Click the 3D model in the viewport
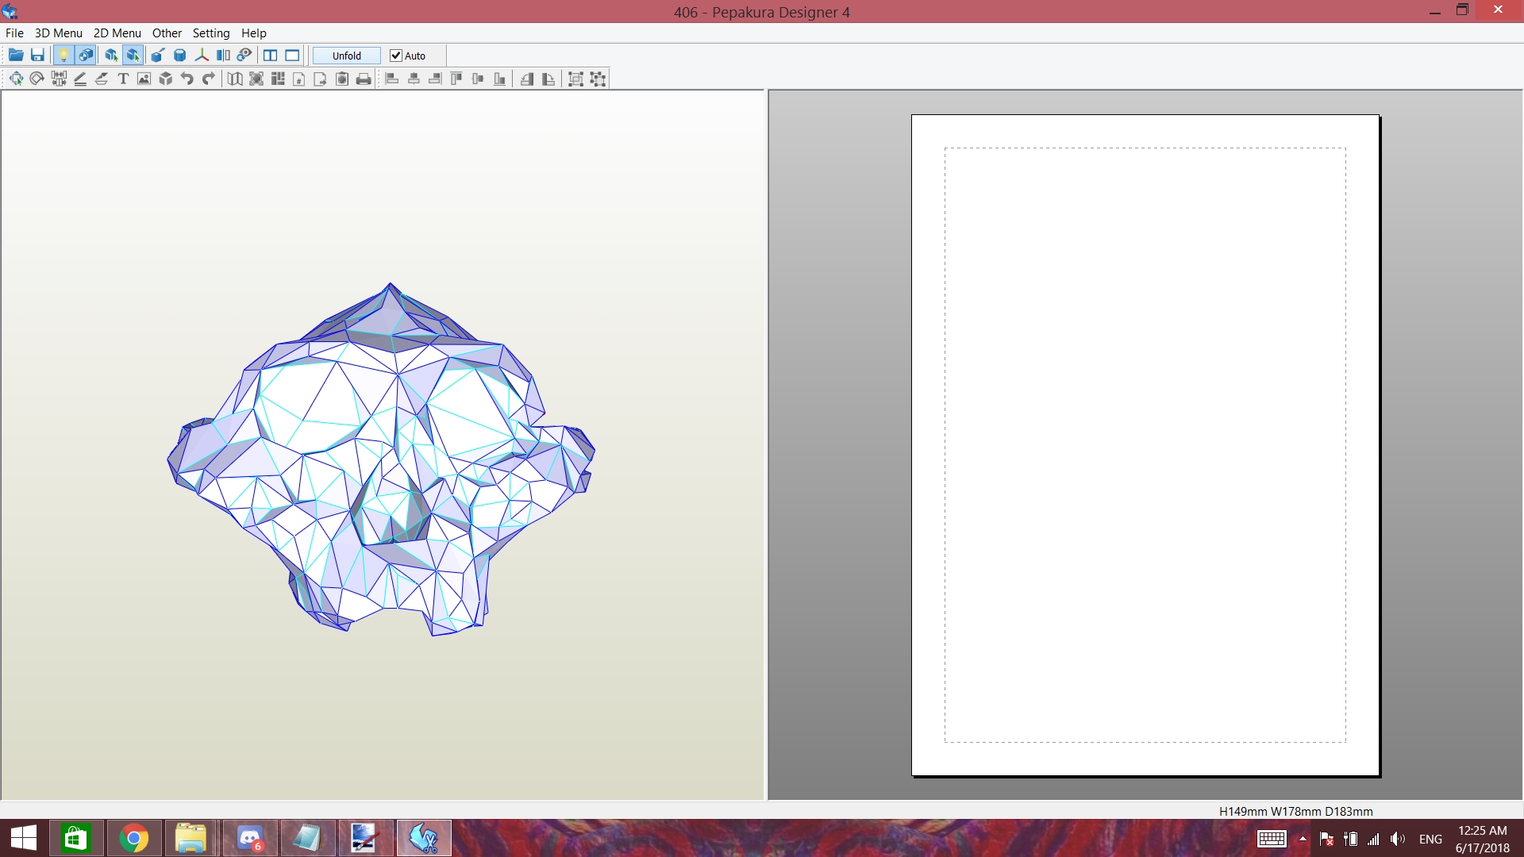 click(381, 460)
